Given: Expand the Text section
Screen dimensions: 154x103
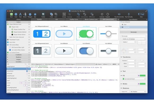Looking at the screenshot, I should tap(121, 71).
